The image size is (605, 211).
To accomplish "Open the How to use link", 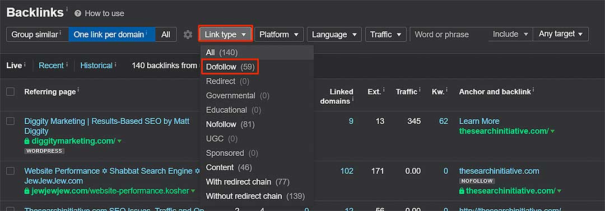I will (105, 13).
